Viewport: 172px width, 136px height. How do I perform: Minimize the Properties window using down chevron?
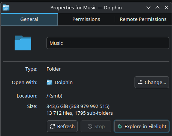pyautogui.click(x=148, y=8)
